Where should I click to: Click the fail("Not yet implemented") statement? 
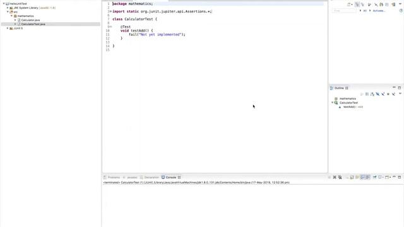coord(157,34)
